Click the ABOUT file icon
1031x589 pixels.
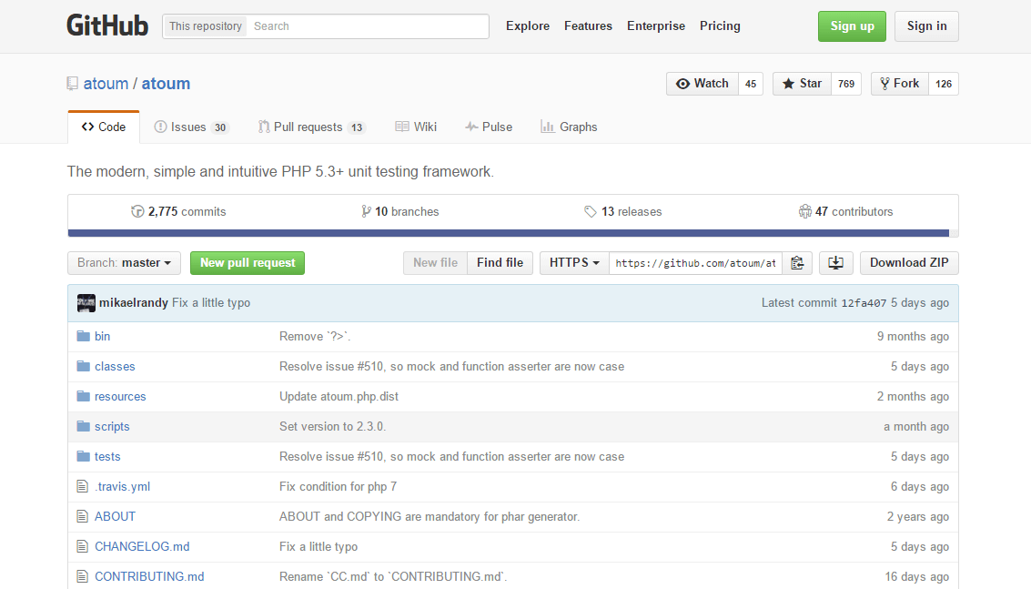tap(82, 516)
